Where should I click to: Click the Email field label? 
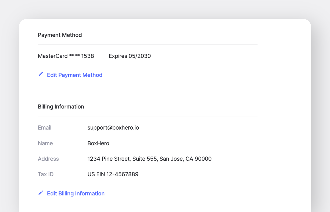coord(45,128)
